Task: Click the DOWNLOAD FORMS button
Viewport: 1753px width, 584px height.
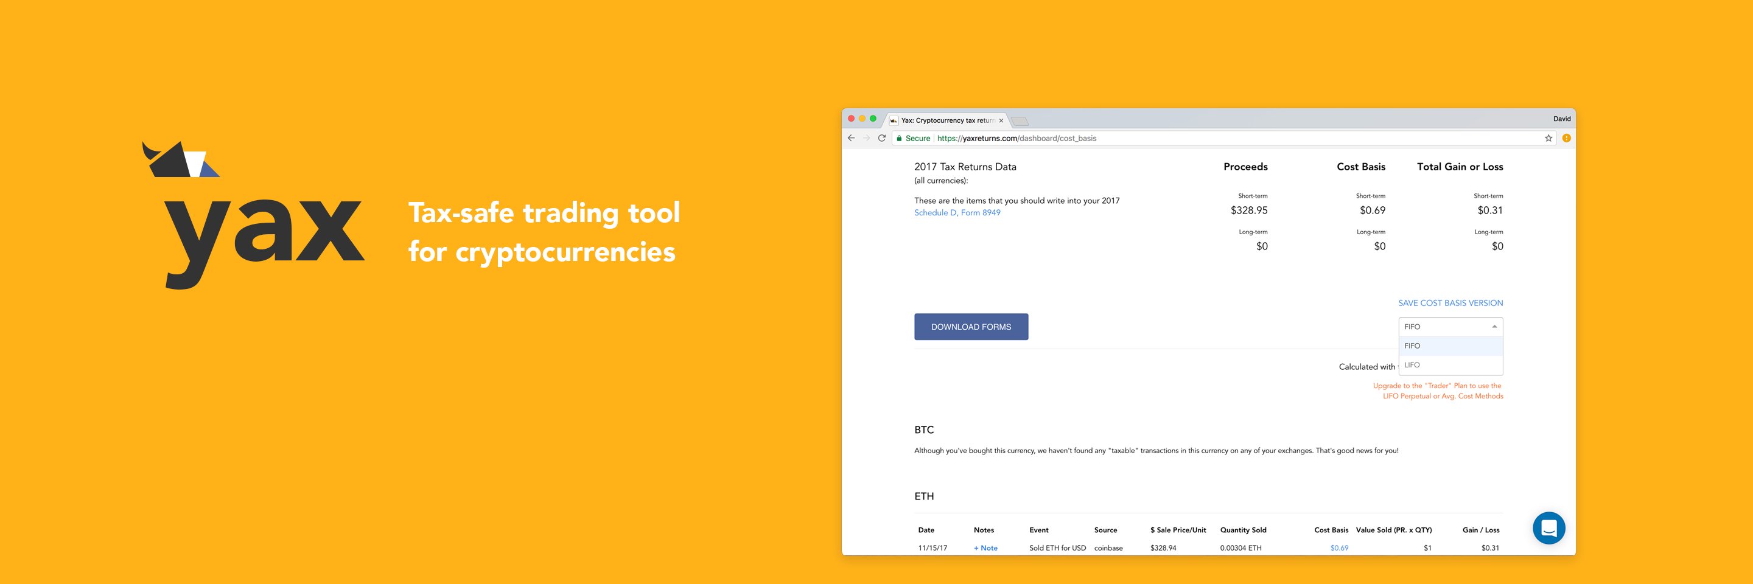Action: [971, 327]
